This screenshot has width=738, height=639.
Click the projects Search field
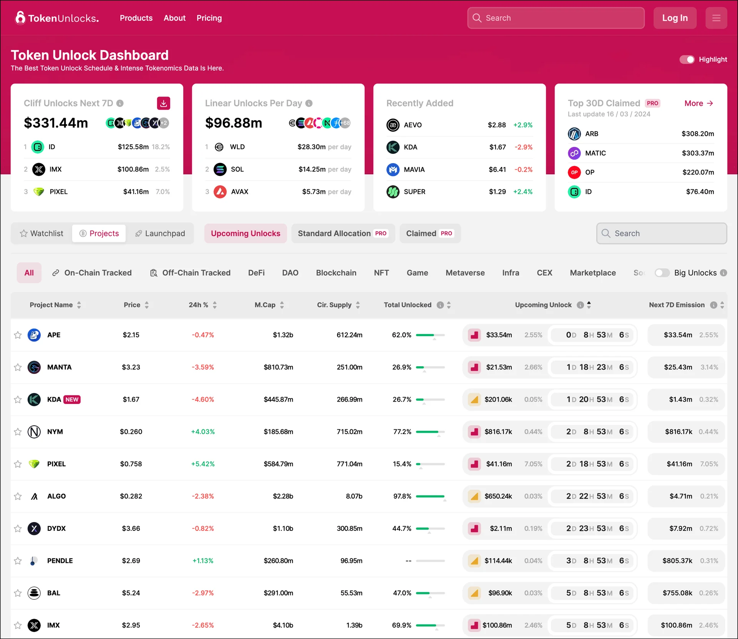point(661,234)
